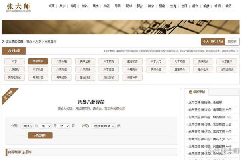
Task: Click the location pin icon in breadcrumb
Action: [3, 42]
